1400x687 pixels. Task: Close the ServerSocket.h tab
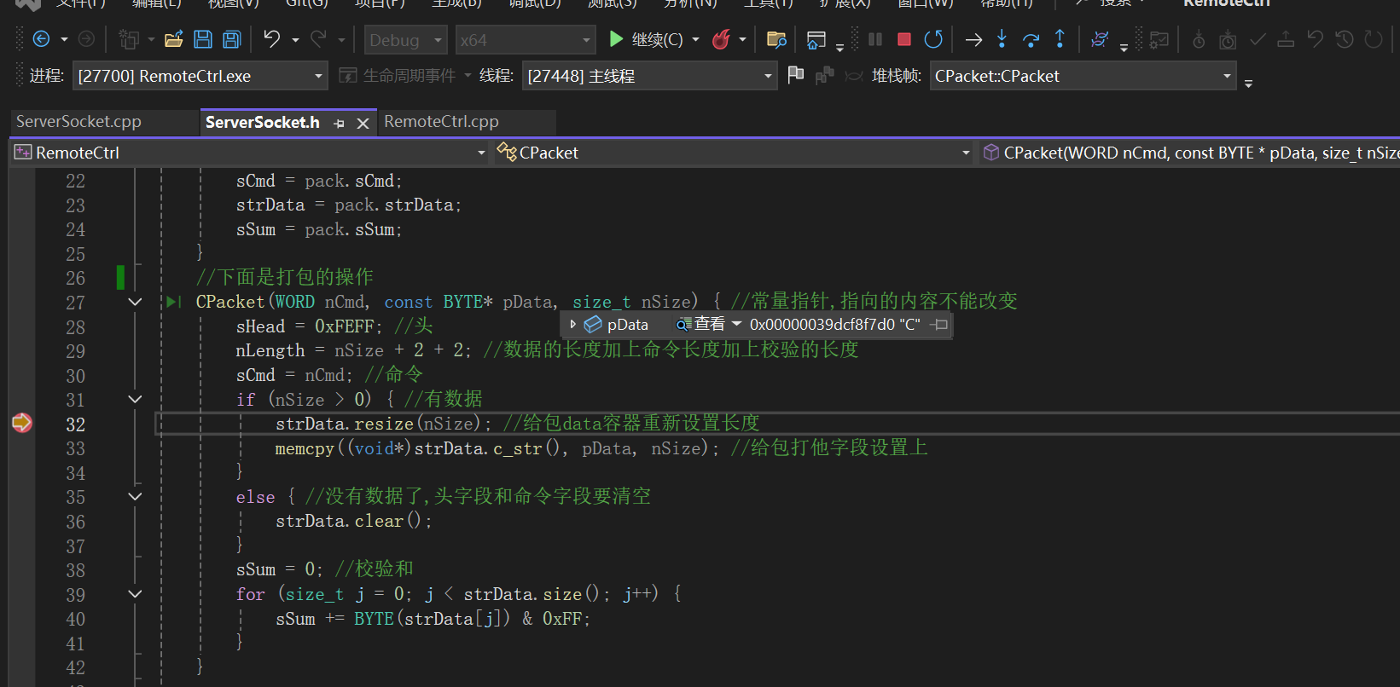[363, 124]
